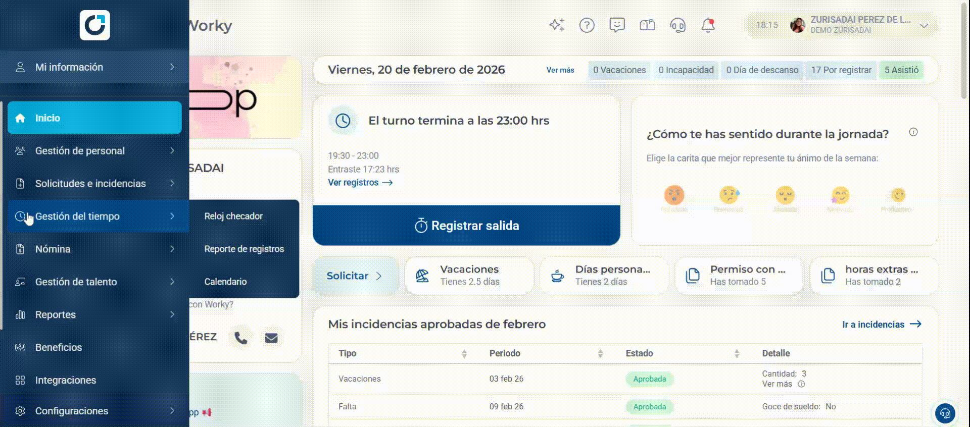Click Ver más next to the date
Screen dimensions: 970x427
coord(560,70)
